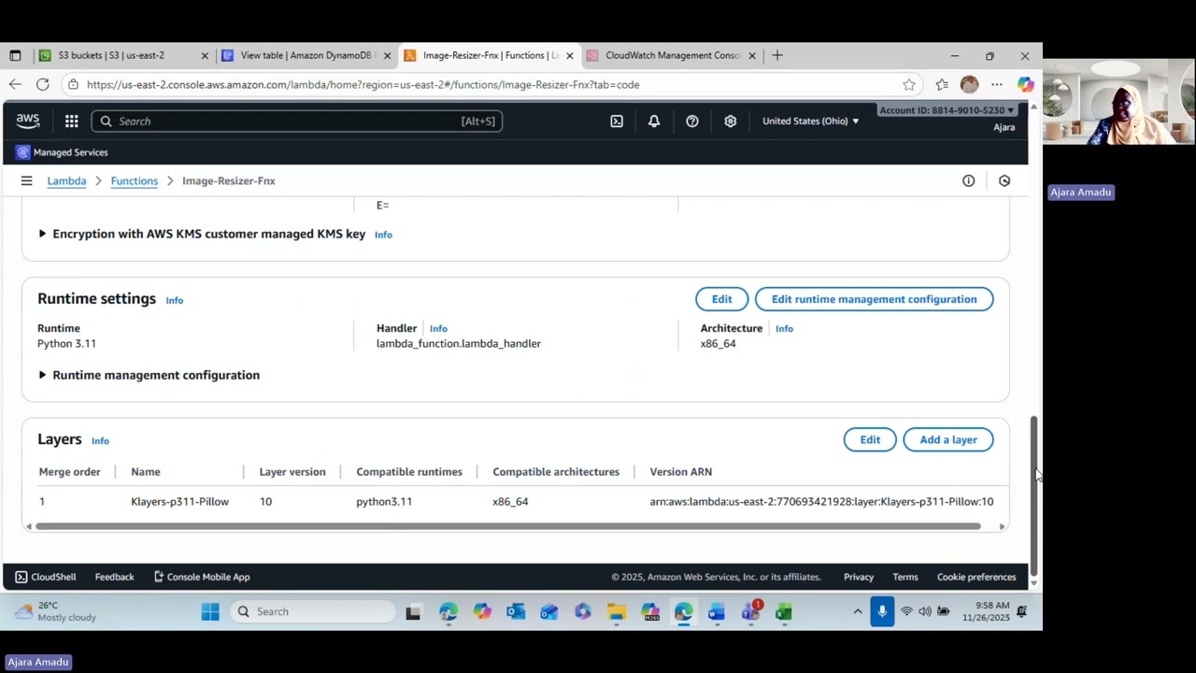
Task: Open Excel from the taskbar
Action: (783, 612)
